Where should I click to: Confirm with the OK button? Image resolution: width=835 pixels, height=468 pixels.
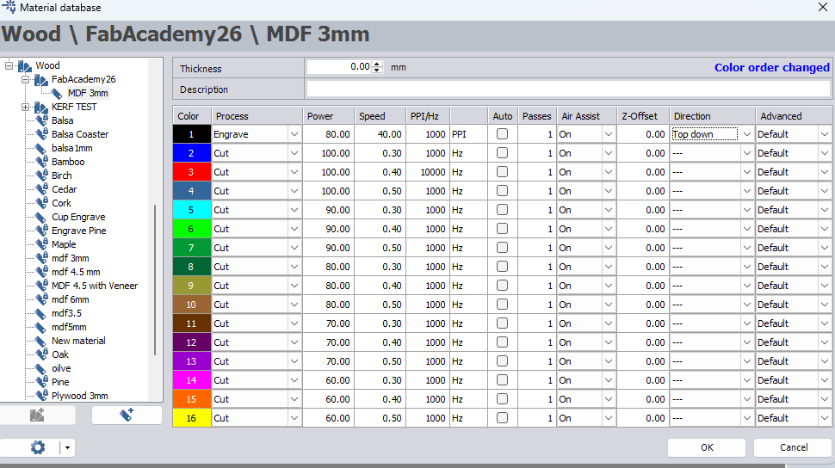(707, 447)
